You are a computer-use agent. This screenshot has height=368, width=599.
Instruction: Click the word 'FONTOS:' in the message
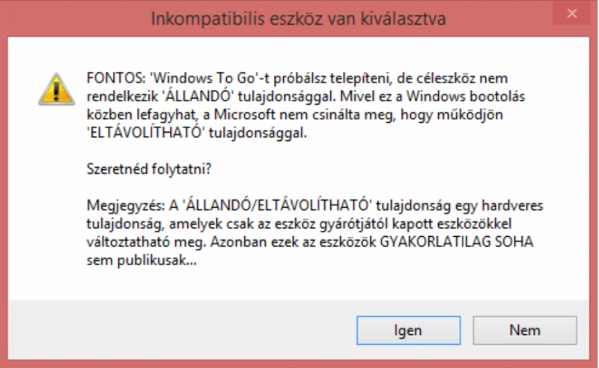116,78
